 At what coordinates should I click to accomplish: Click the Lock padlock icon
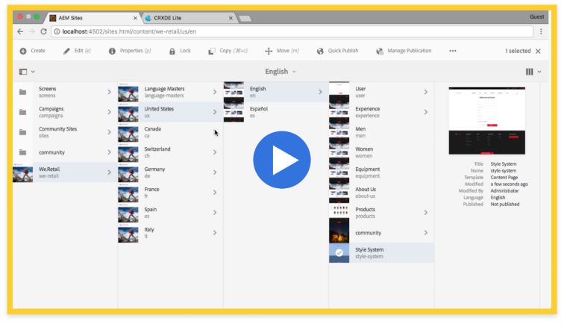coord(172,52)
